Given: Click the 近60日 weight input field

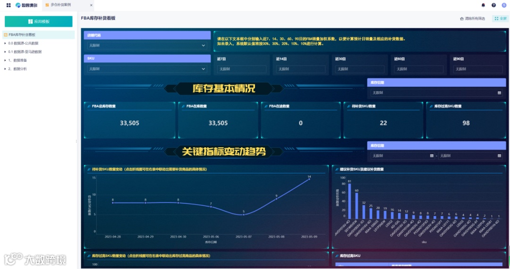Looking at the screenshot, I should (x=418, y=69).
